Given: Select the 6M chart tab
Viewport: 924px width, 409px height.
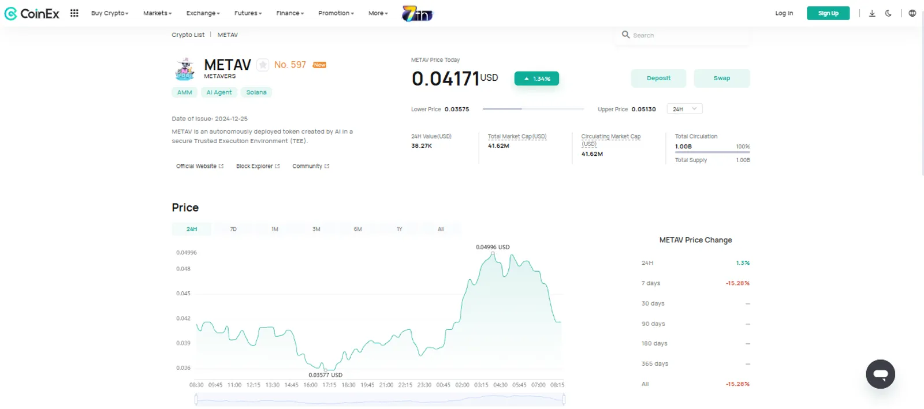Looking at the screenshot, I should 358,229.
